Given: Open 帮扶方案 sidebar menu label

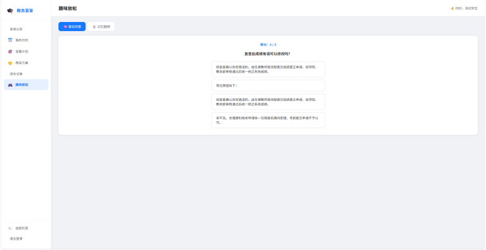Looking at the screenshot, I should coord(21,63).
